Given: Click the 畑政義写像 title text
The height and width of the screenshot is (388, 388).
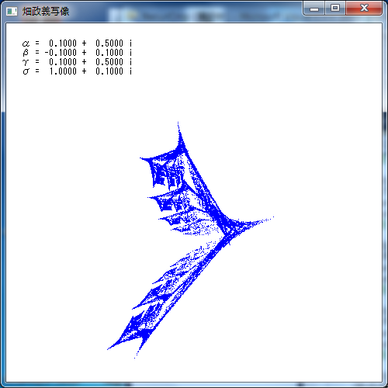Looking at the screenshot, I should click(x=46, y=12).
